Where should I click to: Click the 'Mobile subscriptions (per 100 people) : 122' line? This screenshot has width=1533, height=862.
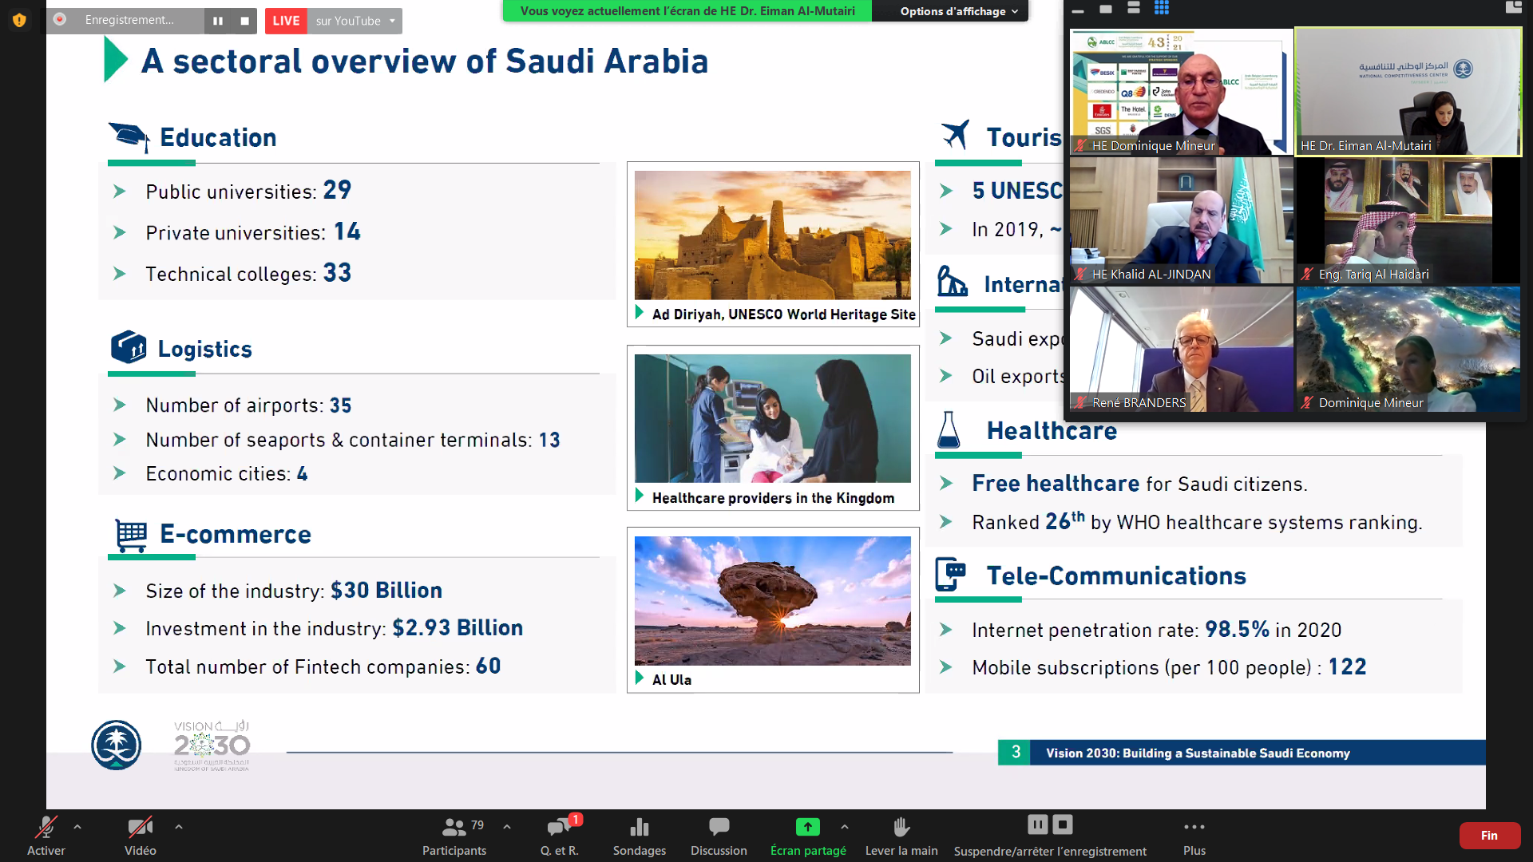(x=1169, y=667)
